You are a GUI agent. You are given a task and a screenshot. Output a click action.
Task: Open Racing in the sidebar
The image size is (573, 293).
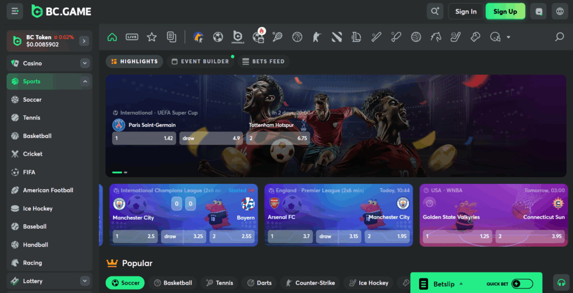(49, 263)
